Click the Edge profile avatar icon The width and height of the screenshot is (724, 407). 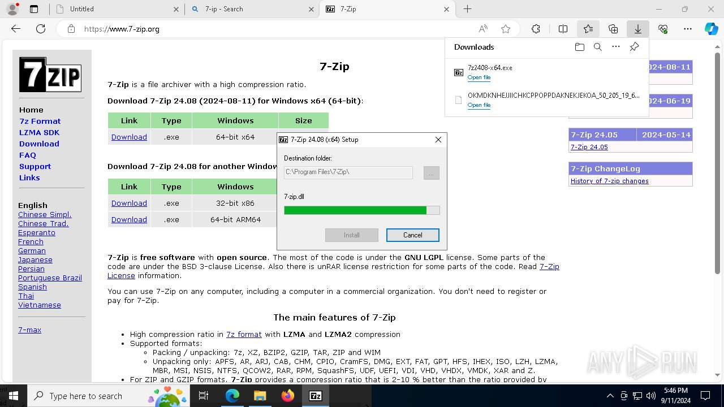12,9
